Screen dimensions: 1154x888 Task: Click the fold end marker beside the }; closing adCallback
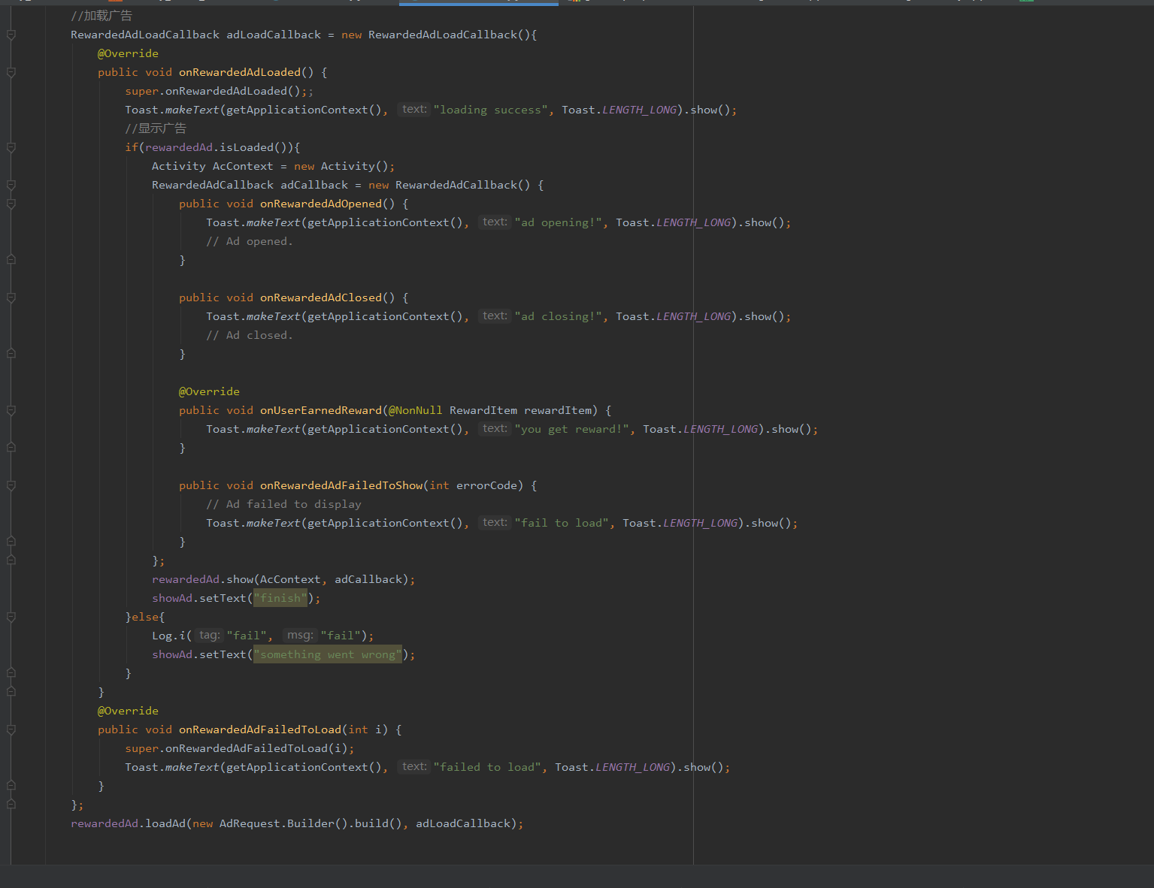tap(11, 560)
